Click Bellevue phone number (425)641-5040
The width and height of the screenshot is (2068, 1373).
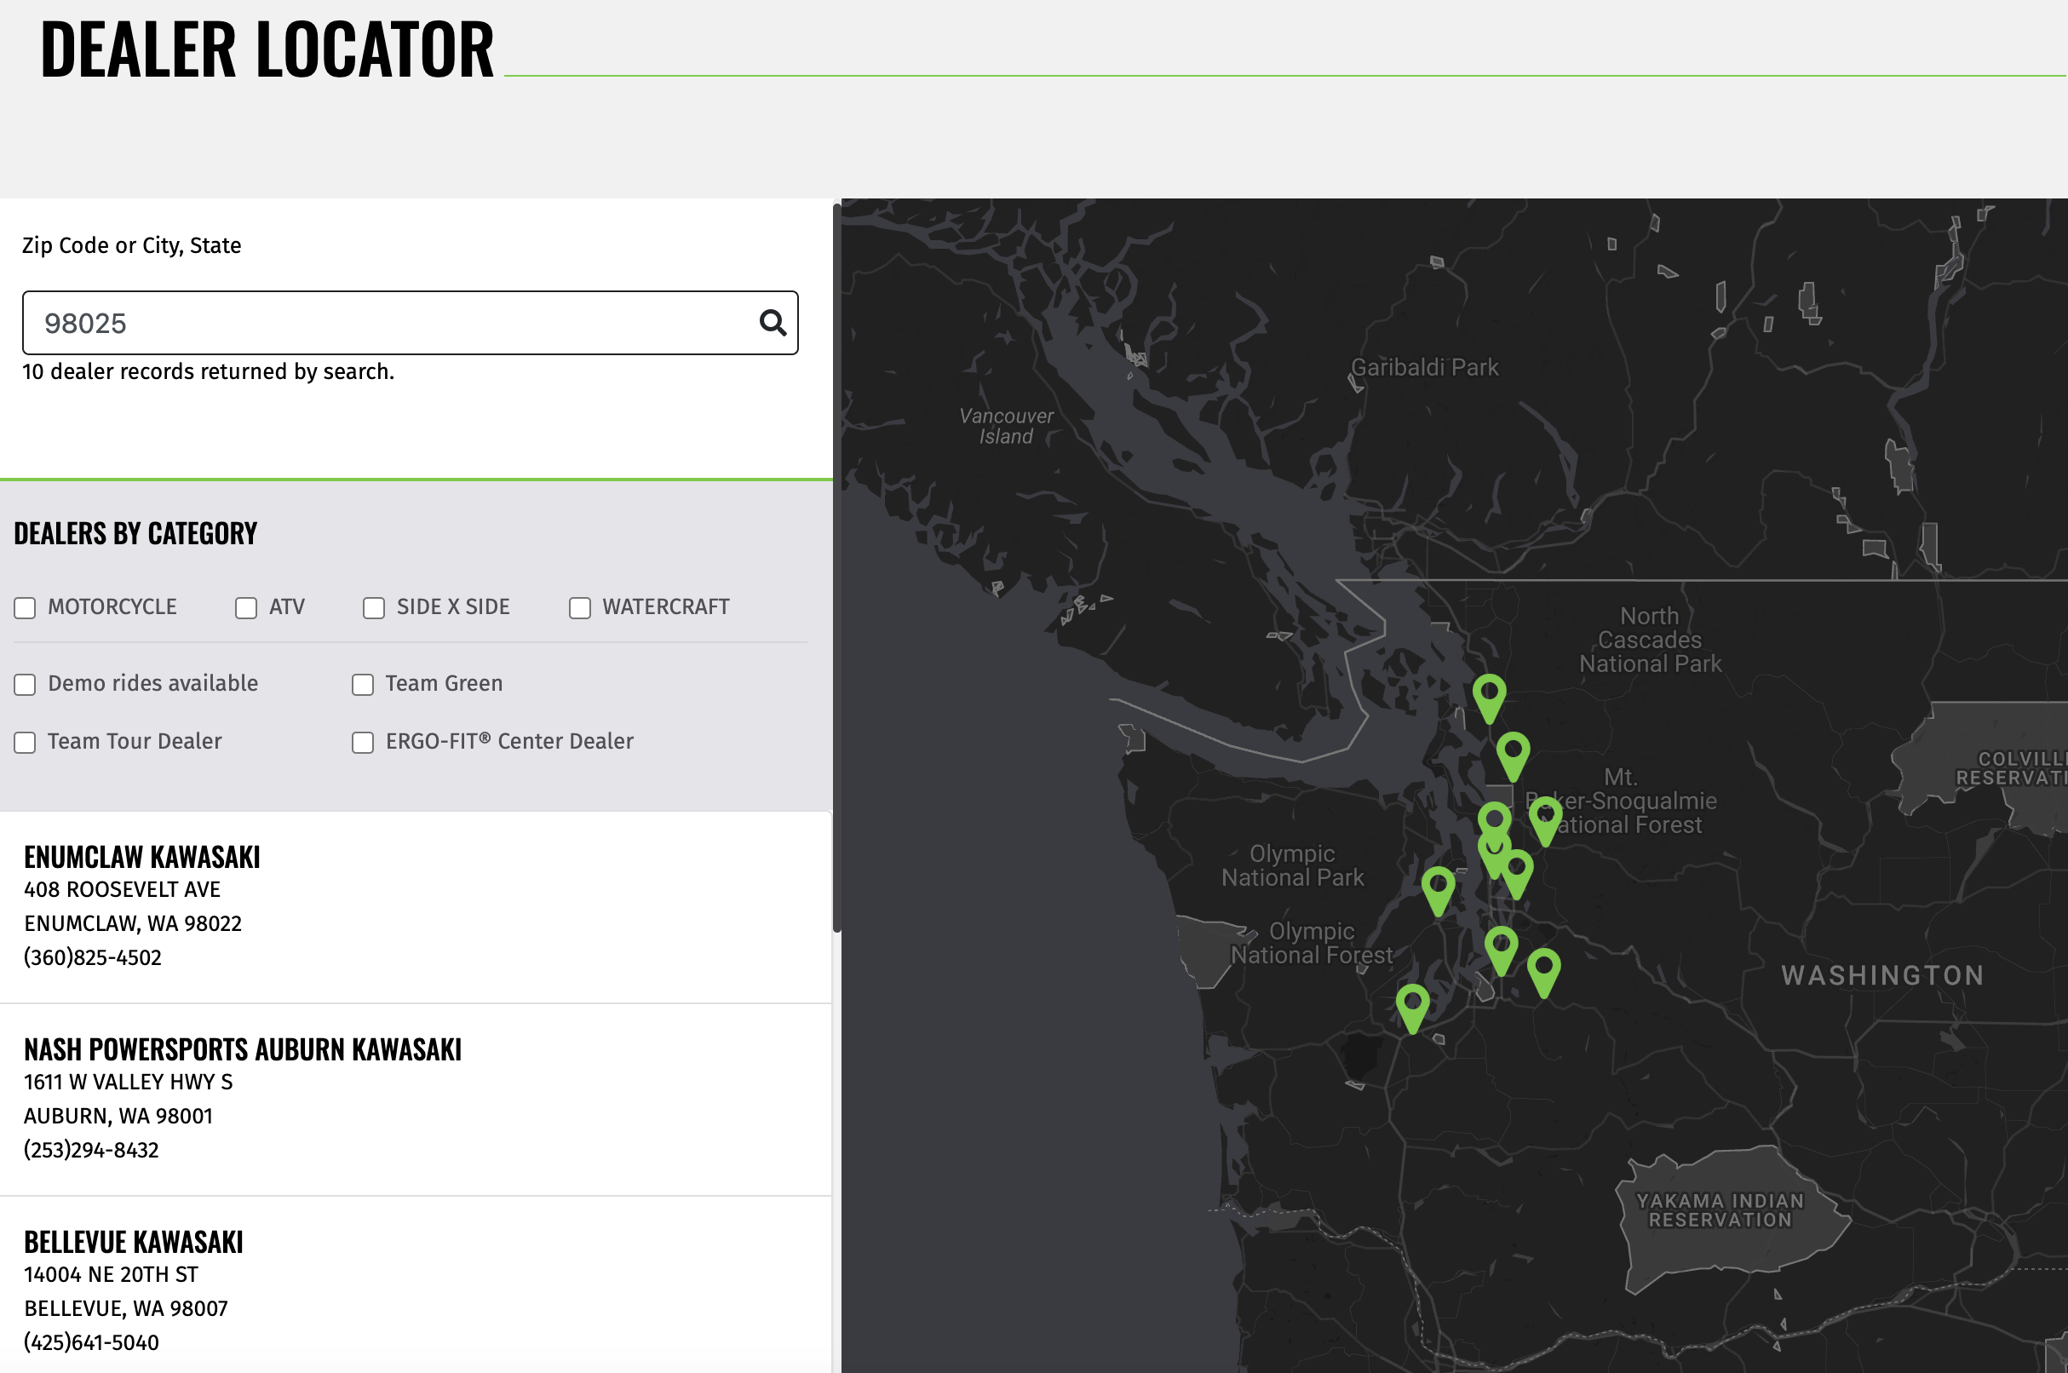(91, 1342)
